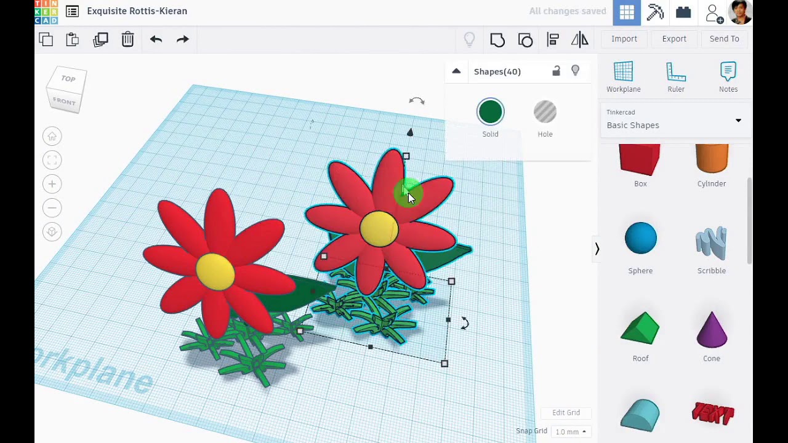Reset to Home view
This screenshot has width=788, height=443.
52,137
